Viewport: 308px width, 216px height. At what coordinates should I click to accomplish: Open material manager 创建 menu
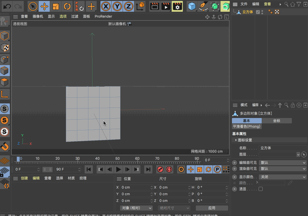24,178
